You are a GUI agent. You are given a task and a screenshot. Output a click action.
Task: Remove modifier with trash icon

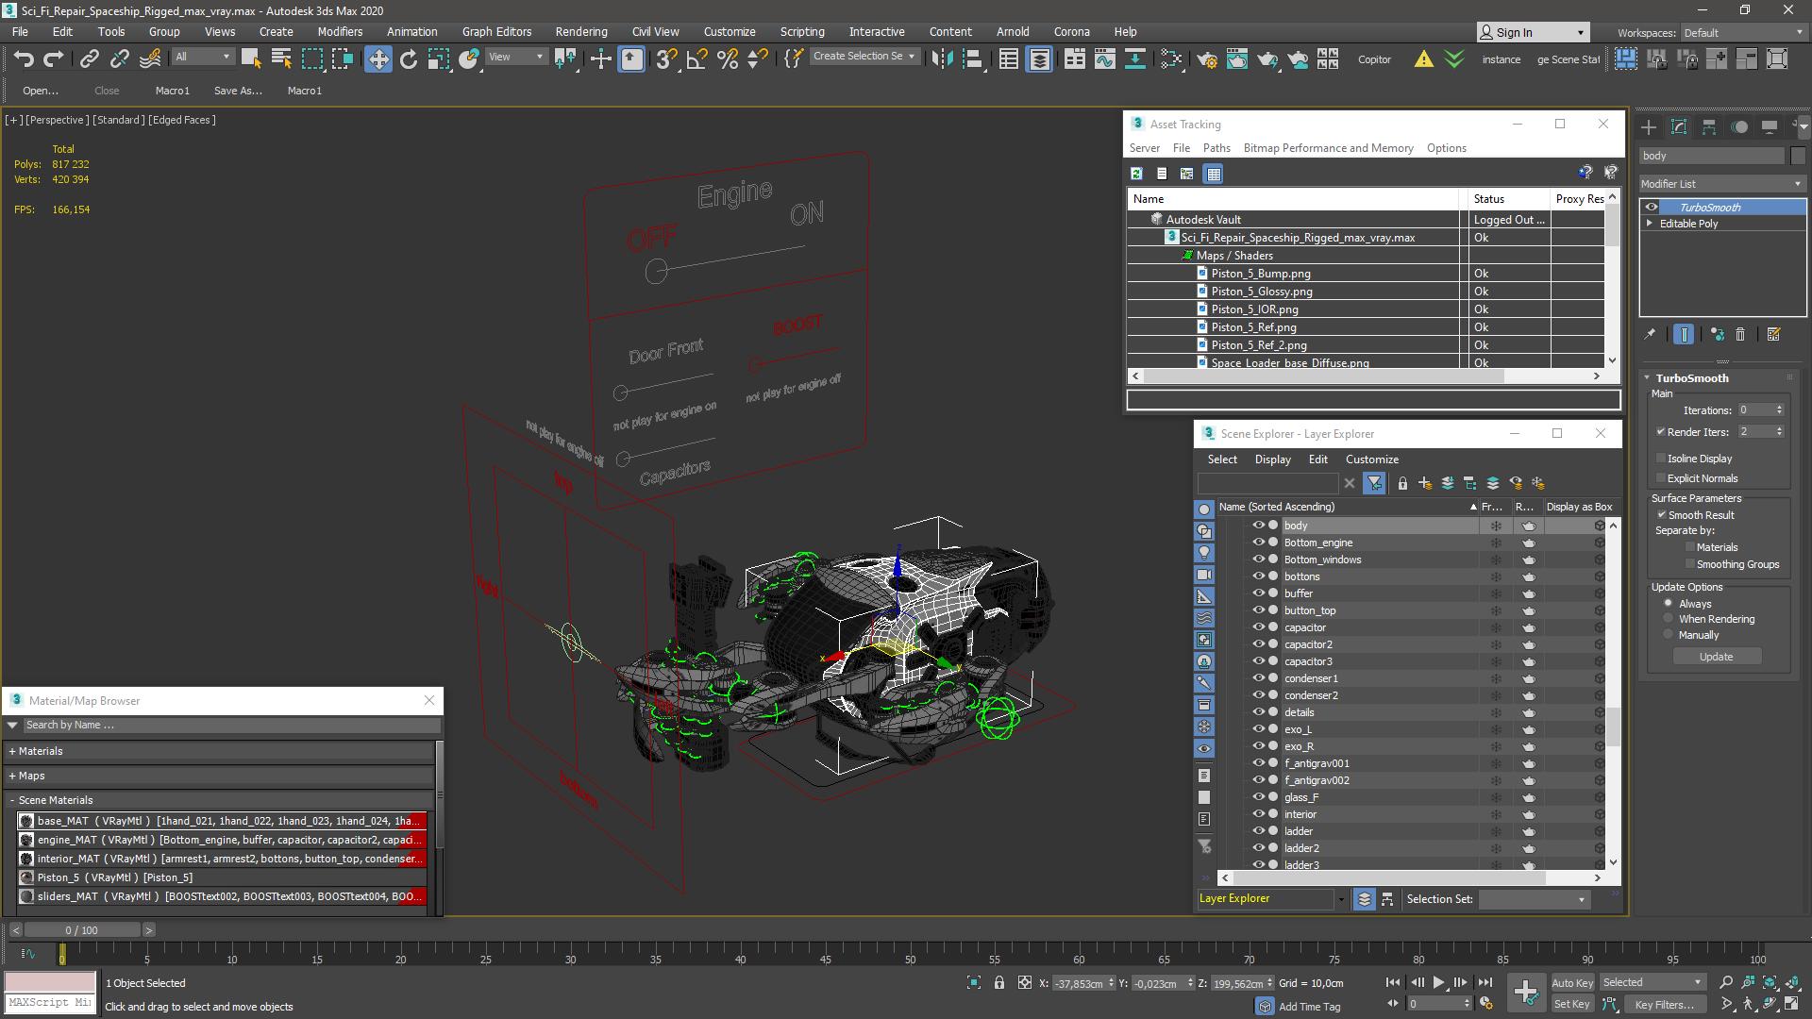point(1741,334)
